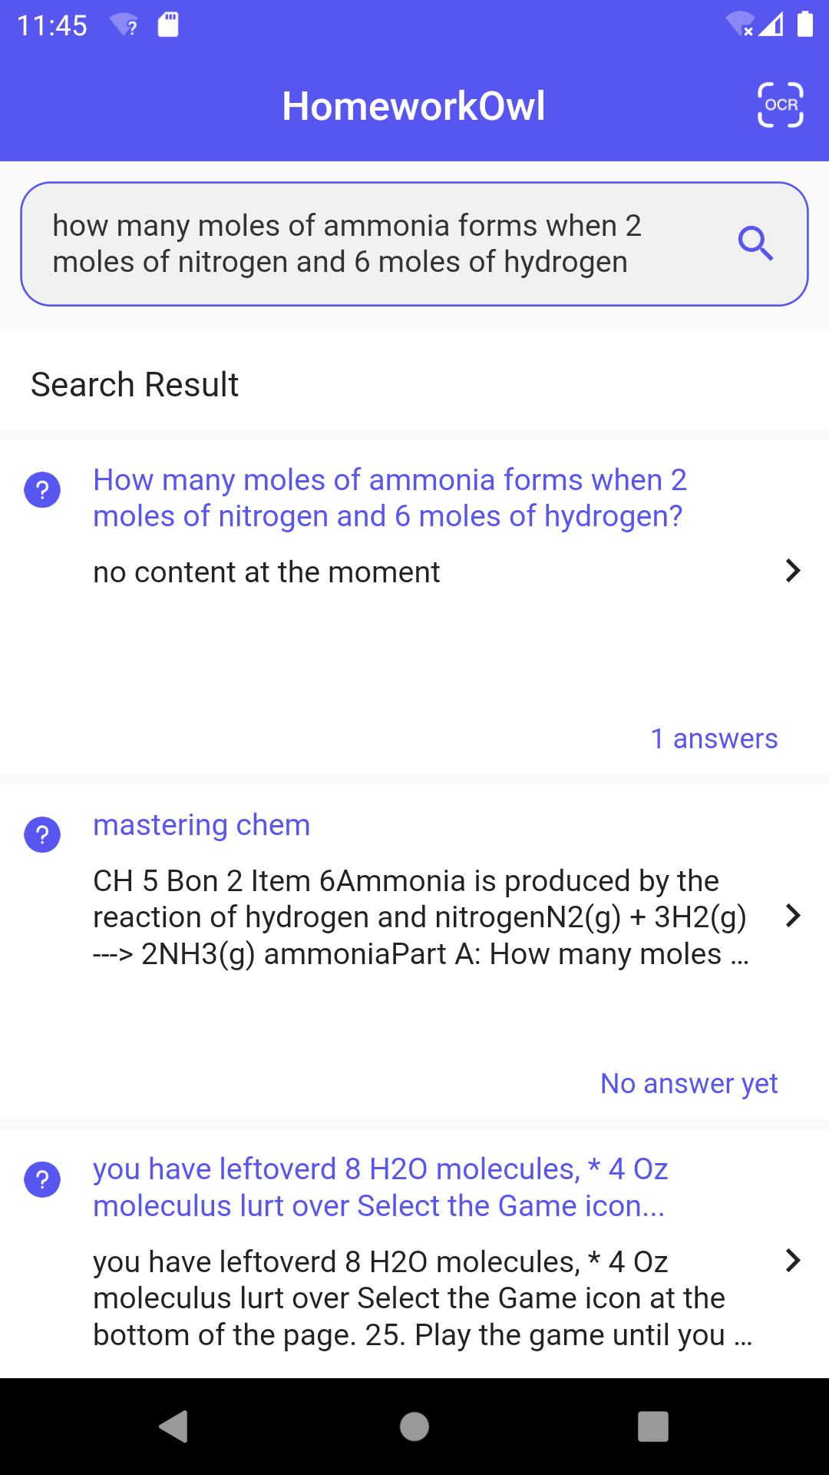829x1475 pixels.
Task: Open the 'mastering chem' question title
Action: (201, 825)
